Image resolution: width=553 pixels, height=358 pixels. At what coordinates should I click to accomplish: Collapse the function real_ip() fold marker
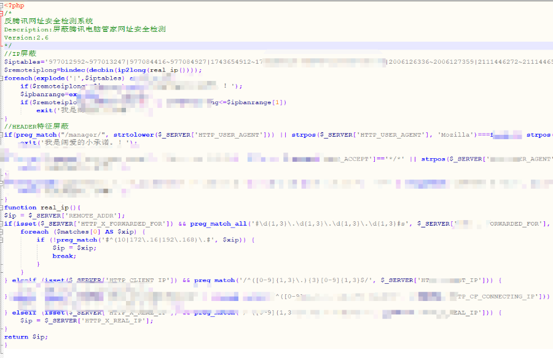(x=1, y=208)
